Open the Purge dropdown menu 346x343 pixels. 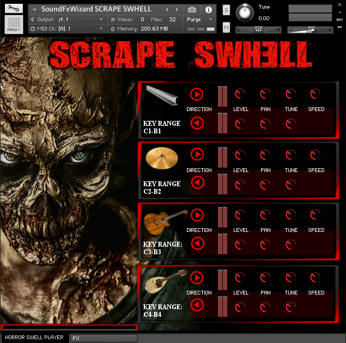pyautogui.click(x=199, y=20)
